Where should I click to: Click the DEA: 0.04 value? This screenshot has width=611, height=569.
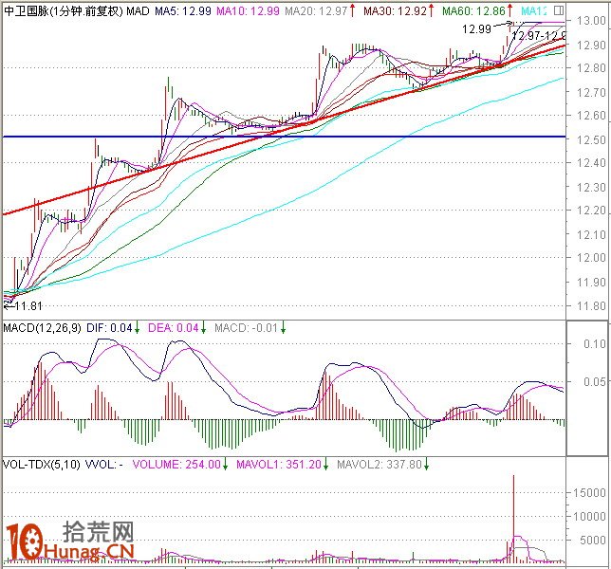click(174, 328)
